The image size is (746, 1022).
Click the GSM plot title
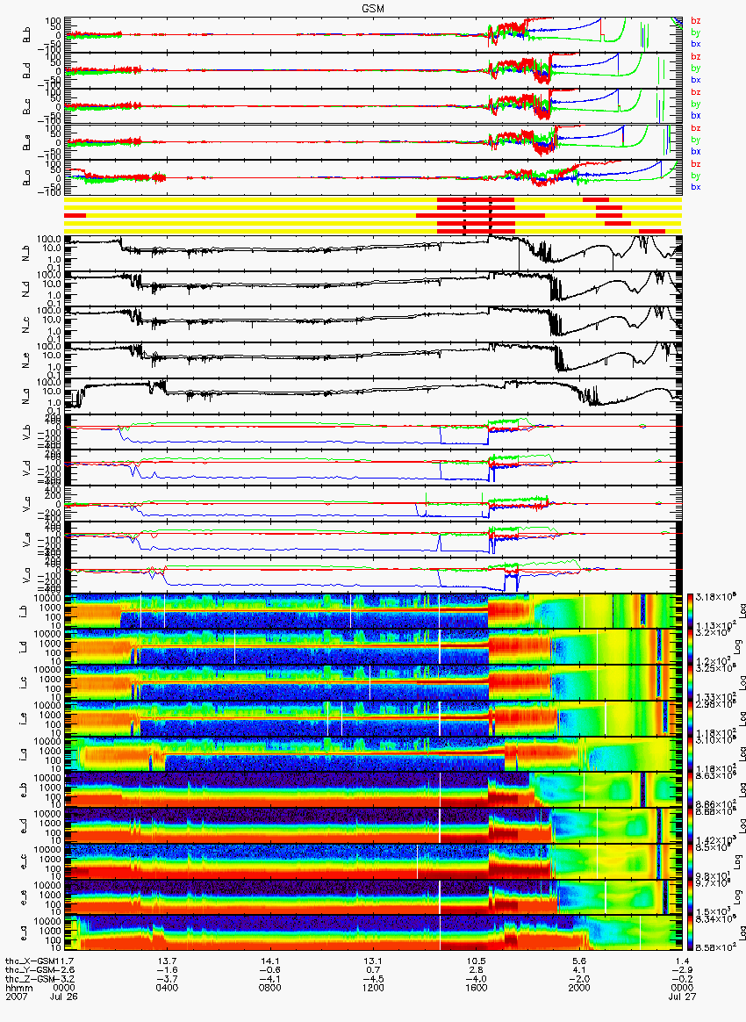click(x=372, y=8)
